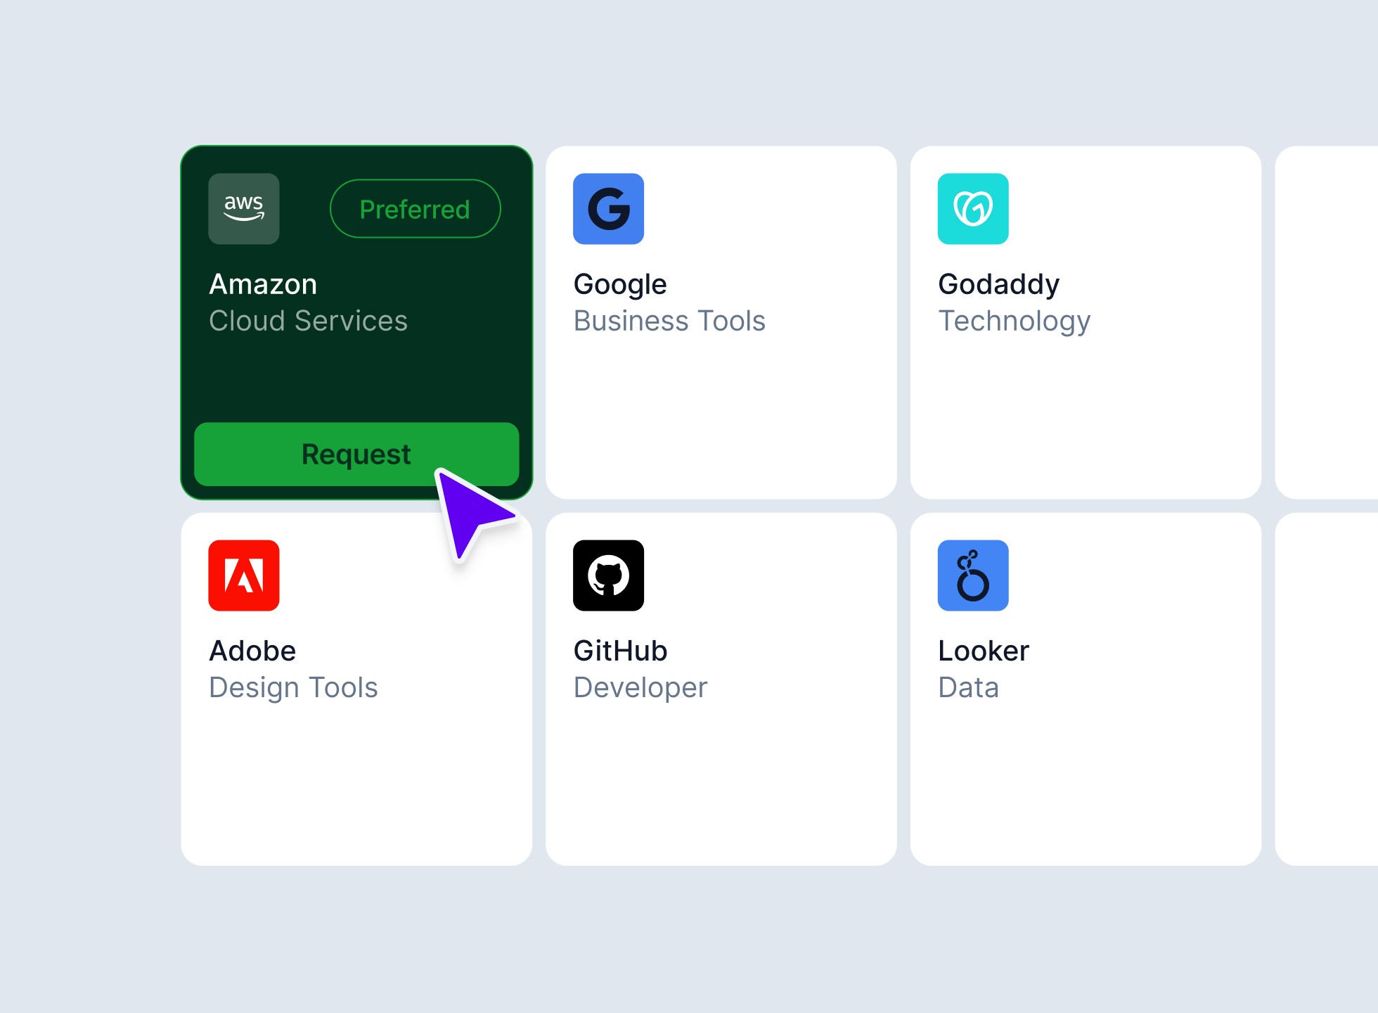Click the Google G logo icon

pyautogui.click(x=608, y=209)
